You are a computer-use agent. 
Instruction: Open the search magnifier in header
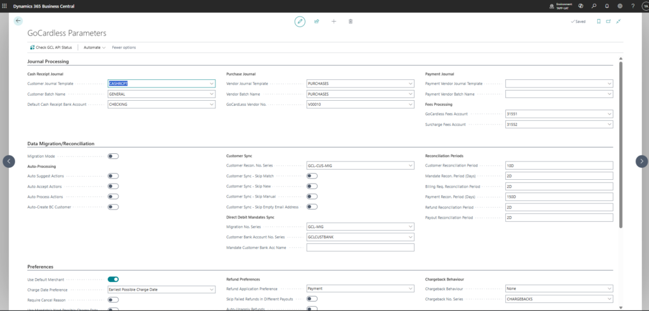coord(594,6)
